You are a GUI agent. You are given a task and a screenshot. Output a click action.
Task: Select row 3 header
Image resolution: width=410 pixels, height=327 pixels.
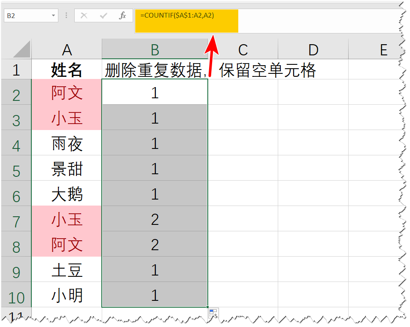[x=16, y=117]
